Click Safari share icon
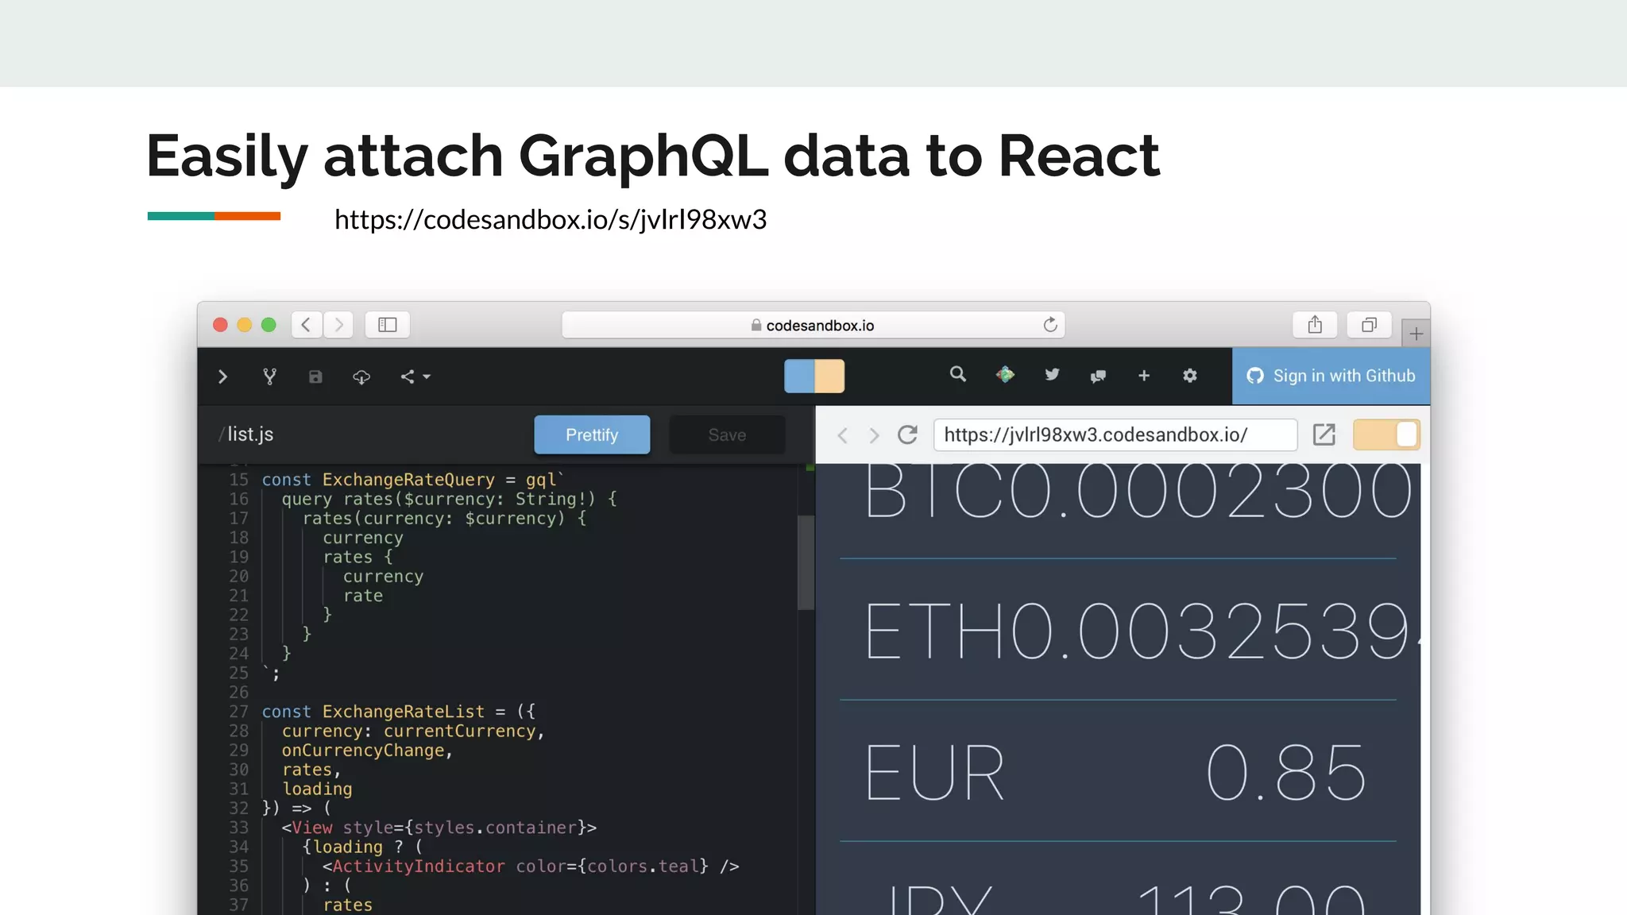 click(1315, 325)
